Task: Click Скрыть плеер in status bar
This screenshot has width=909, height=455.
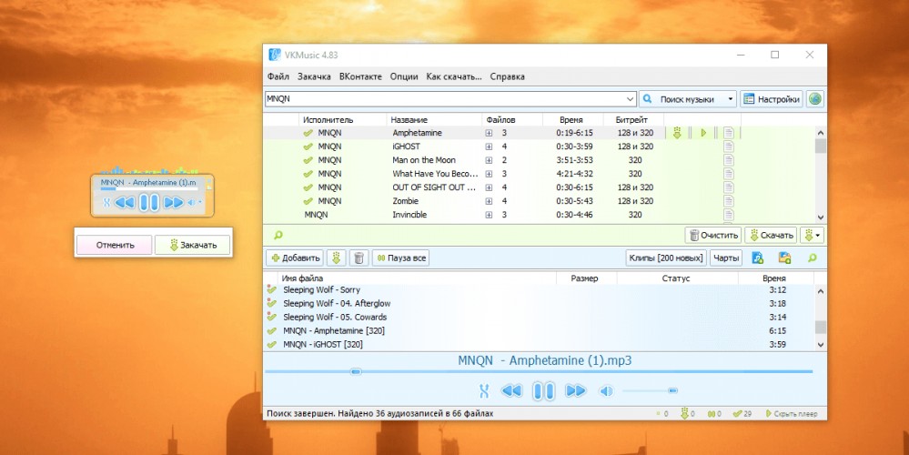Action: pyautogui.click(x=792, y=414)
